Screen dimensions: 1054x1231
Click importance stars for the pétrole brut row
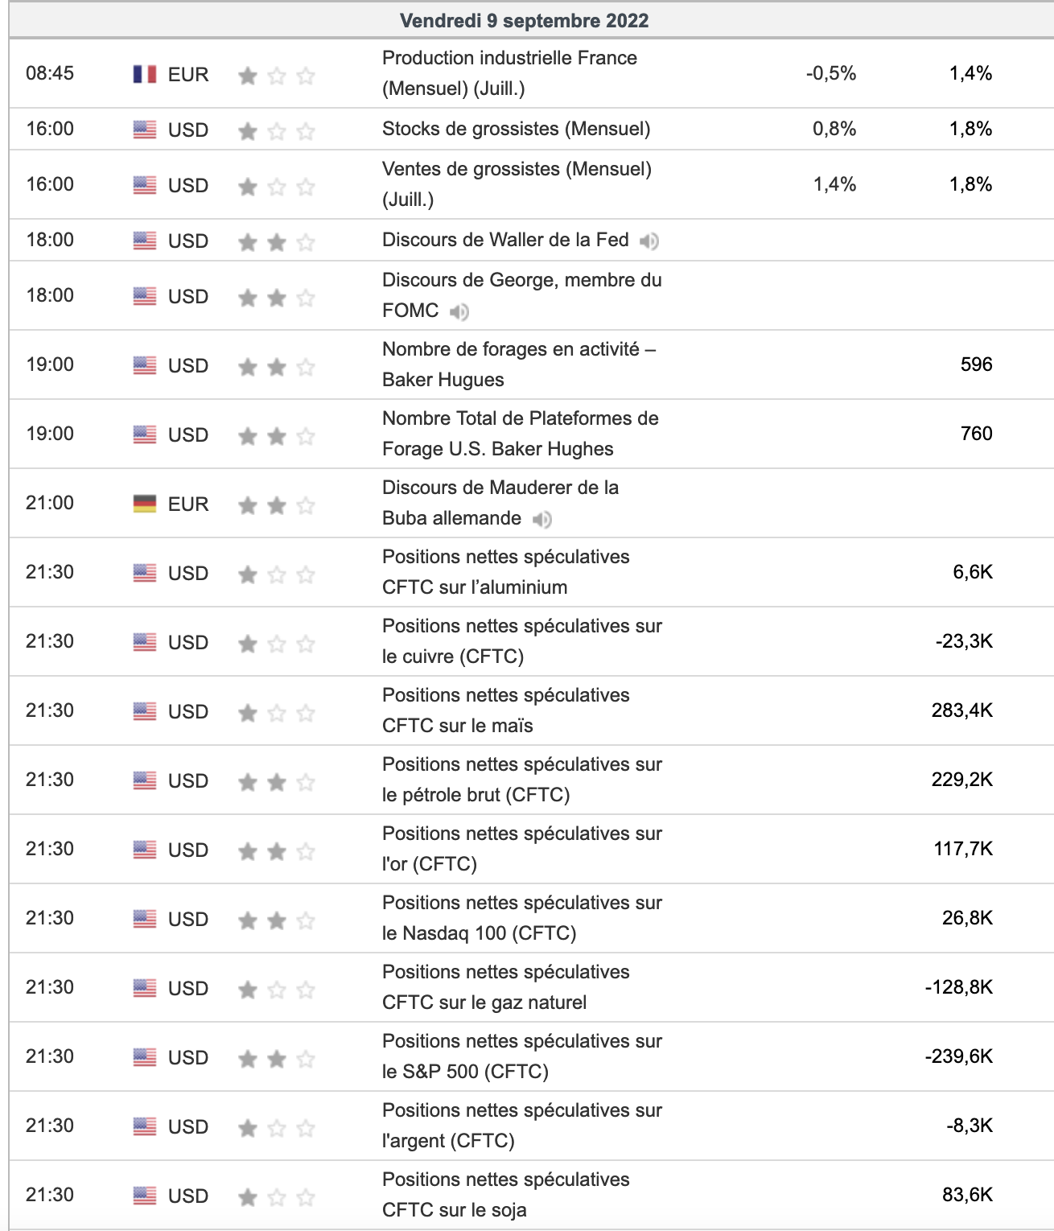[x=276, y=781]
